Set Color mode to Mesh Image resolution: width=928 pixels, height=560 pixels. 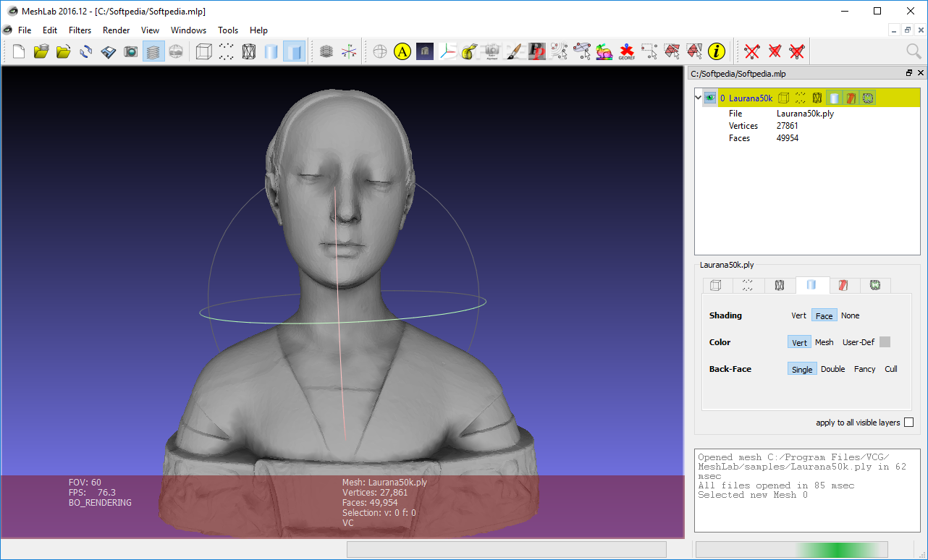(x=824, y=341)
